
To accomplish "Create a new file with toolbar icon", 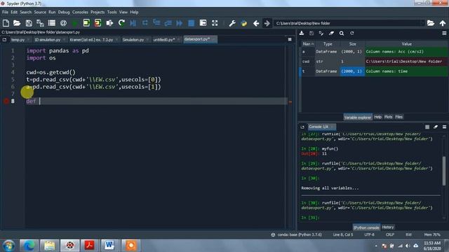I will 6,23.
